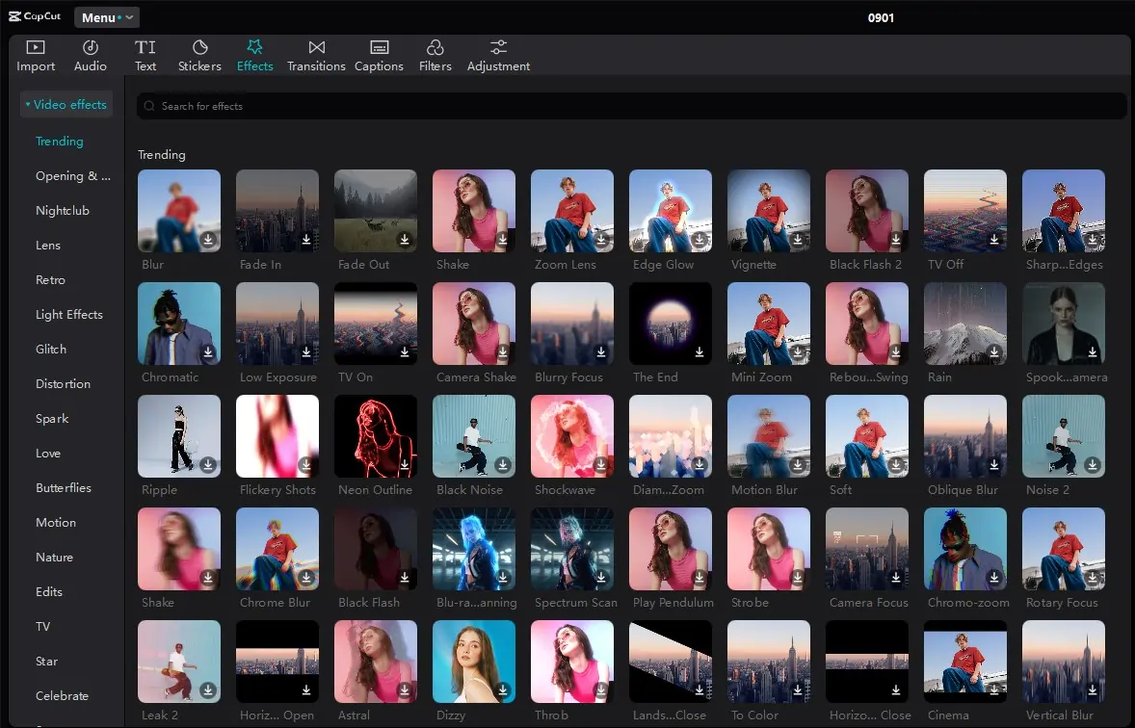
Task: Show the Nature effects category
Action: pyautogui.click(x=54, y=558)
